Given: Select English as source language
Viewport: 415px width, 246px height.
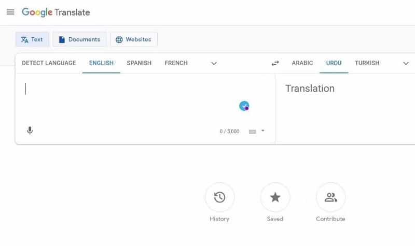Looking at the screenshot, I should coord(101,63).
